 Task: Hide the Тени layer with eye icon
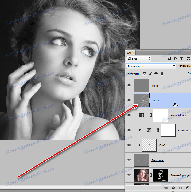129,85
